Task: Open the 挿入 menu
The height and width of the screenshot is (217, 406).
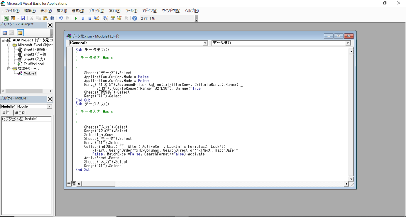Action: 62,11
